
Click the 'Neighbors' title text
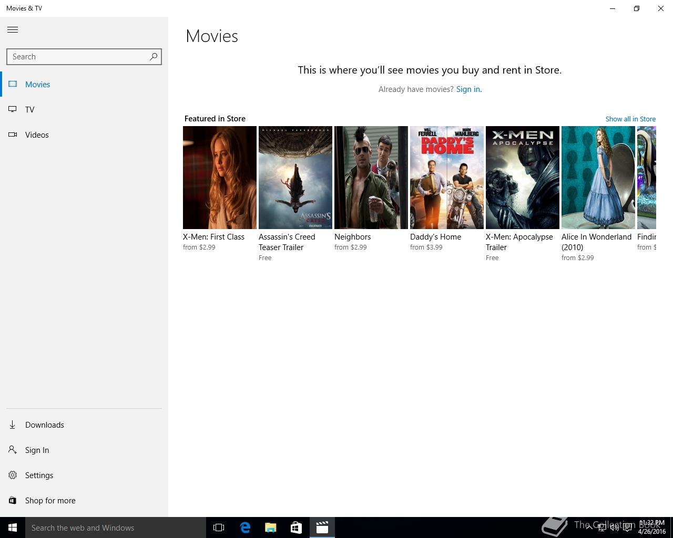[x=353, y=237]
